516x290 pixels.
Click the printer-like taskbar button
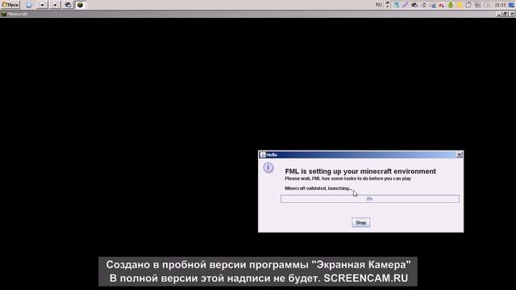[x=68, y=5]
